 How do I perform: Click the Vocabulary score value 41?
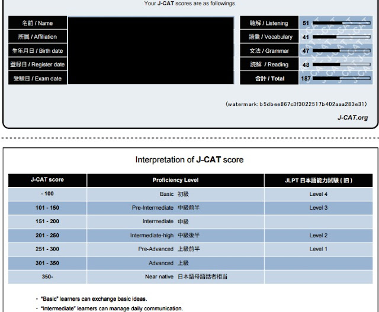306,37
